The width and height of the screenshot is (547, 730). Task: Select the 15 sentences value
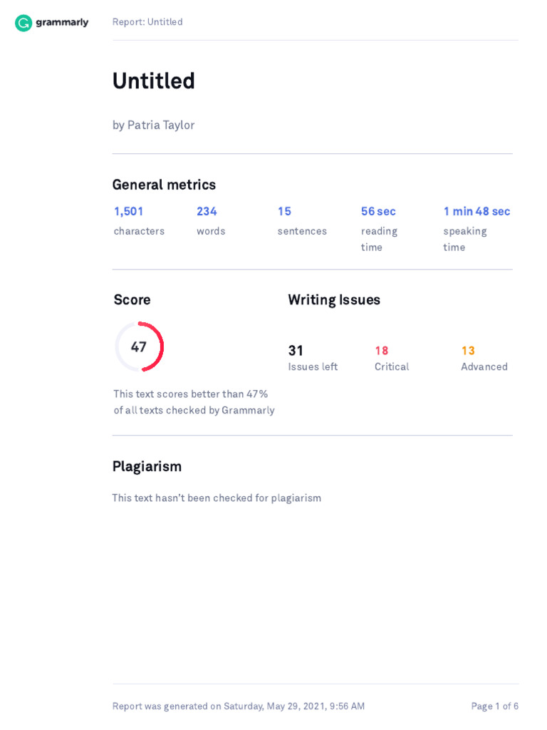tap(285, 211)
